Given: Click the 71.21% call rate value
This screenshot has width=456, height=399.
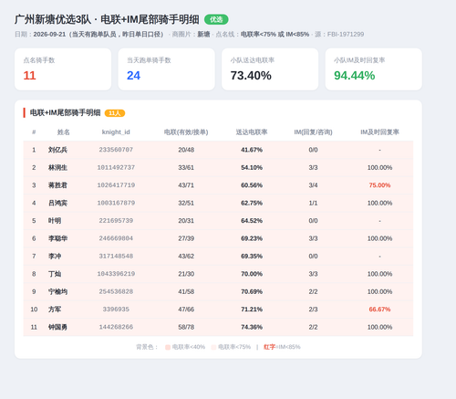Looking at the screenshot, I should pyautogui.click(x=252, y=310).
